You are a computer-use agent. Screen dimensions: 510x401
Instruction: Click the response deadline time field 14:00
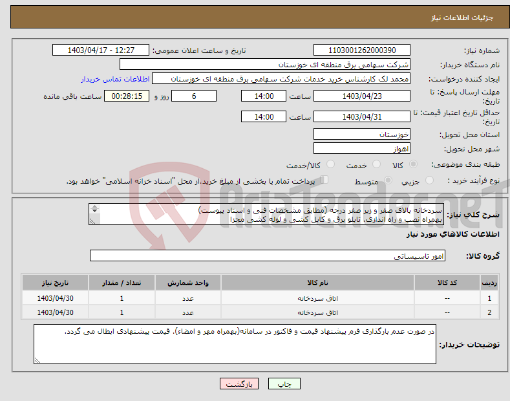pyautogui.click(x=264, y=96)
